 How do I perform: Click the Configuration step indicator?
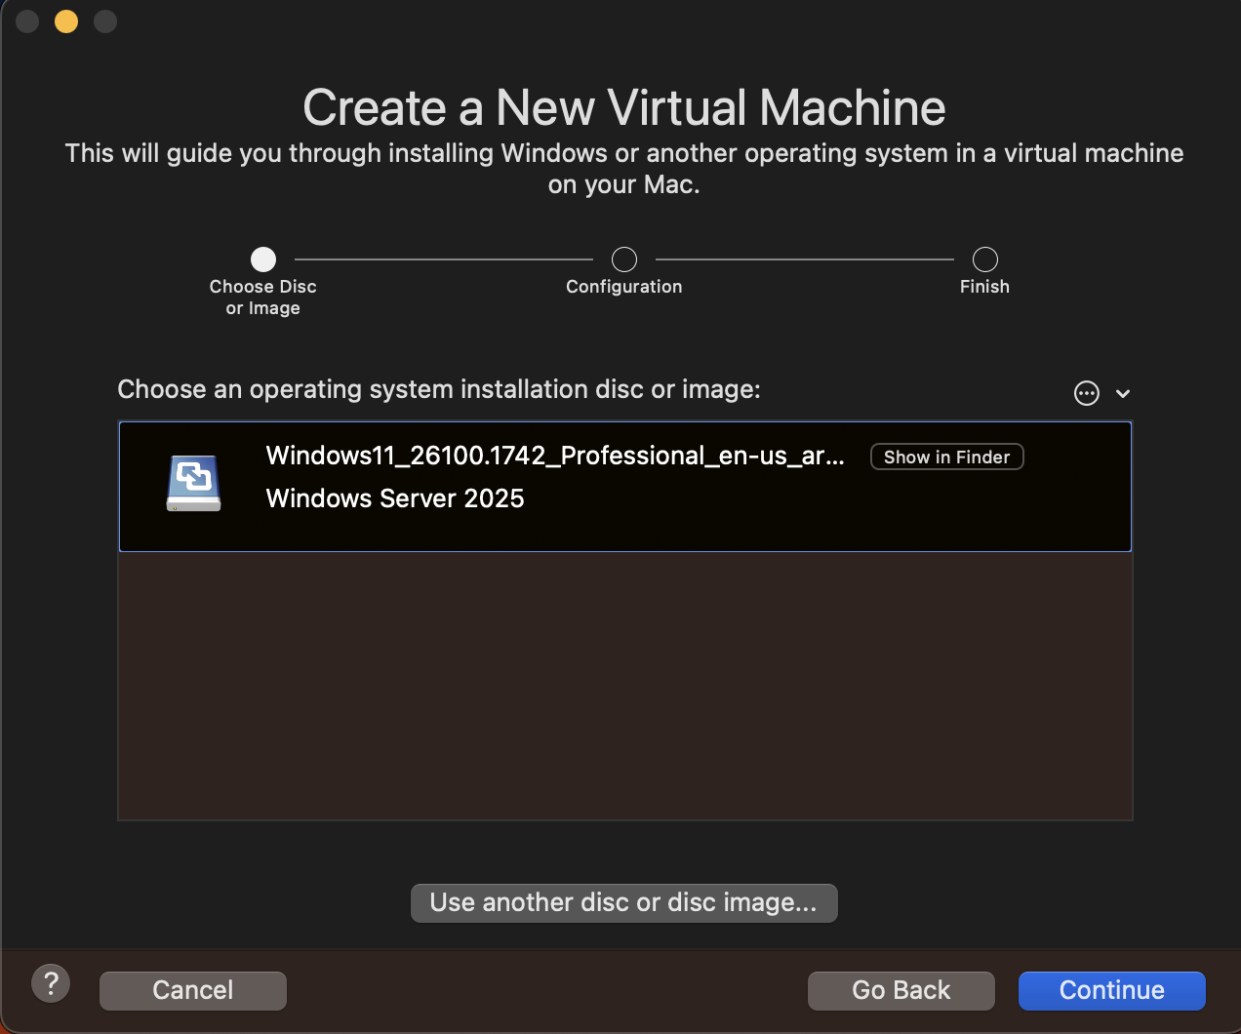click(624, 259)
